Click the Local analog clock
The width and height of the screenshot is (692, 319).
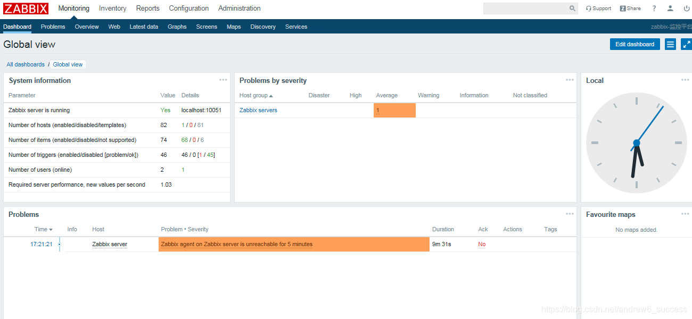pos(636,143)
